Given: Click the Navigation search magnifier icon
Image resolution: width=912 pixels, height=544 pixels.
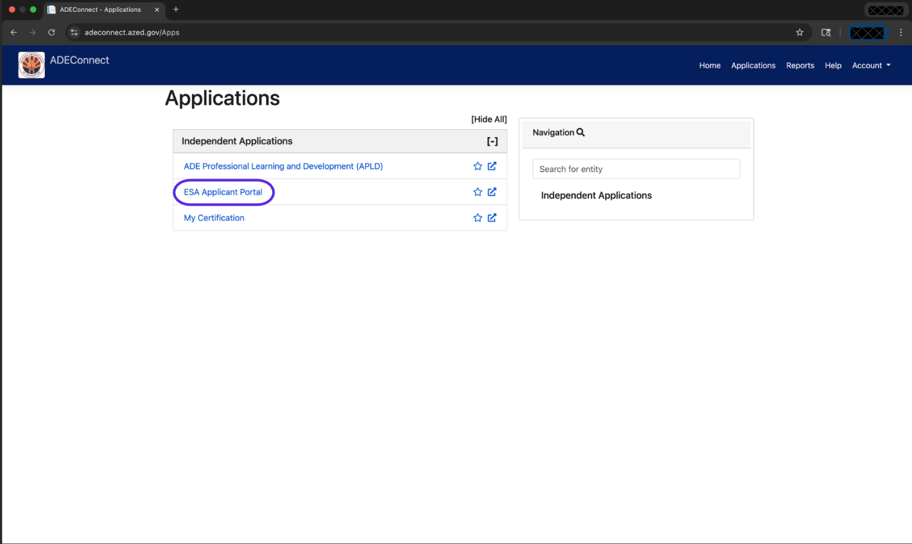Looking at the screenshot, I should 581,132.
